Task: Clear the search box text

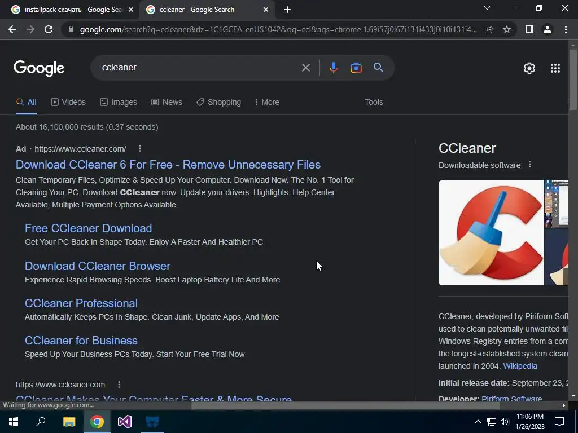Action: [305, 68]
